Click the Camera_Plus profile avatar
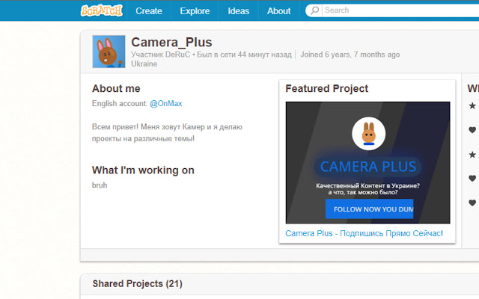Viewport: 479px width, 299px height. coord(109,52)
